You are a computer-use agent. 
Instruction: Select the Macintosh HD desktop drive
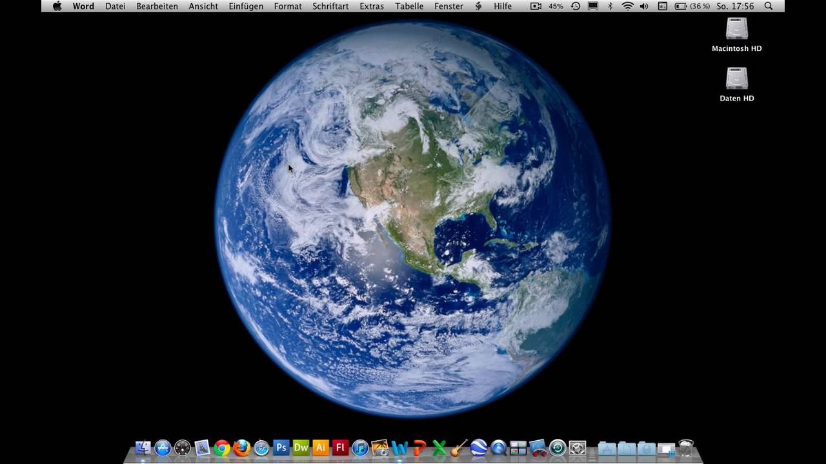pyautogui.click(x=737, y=35)
